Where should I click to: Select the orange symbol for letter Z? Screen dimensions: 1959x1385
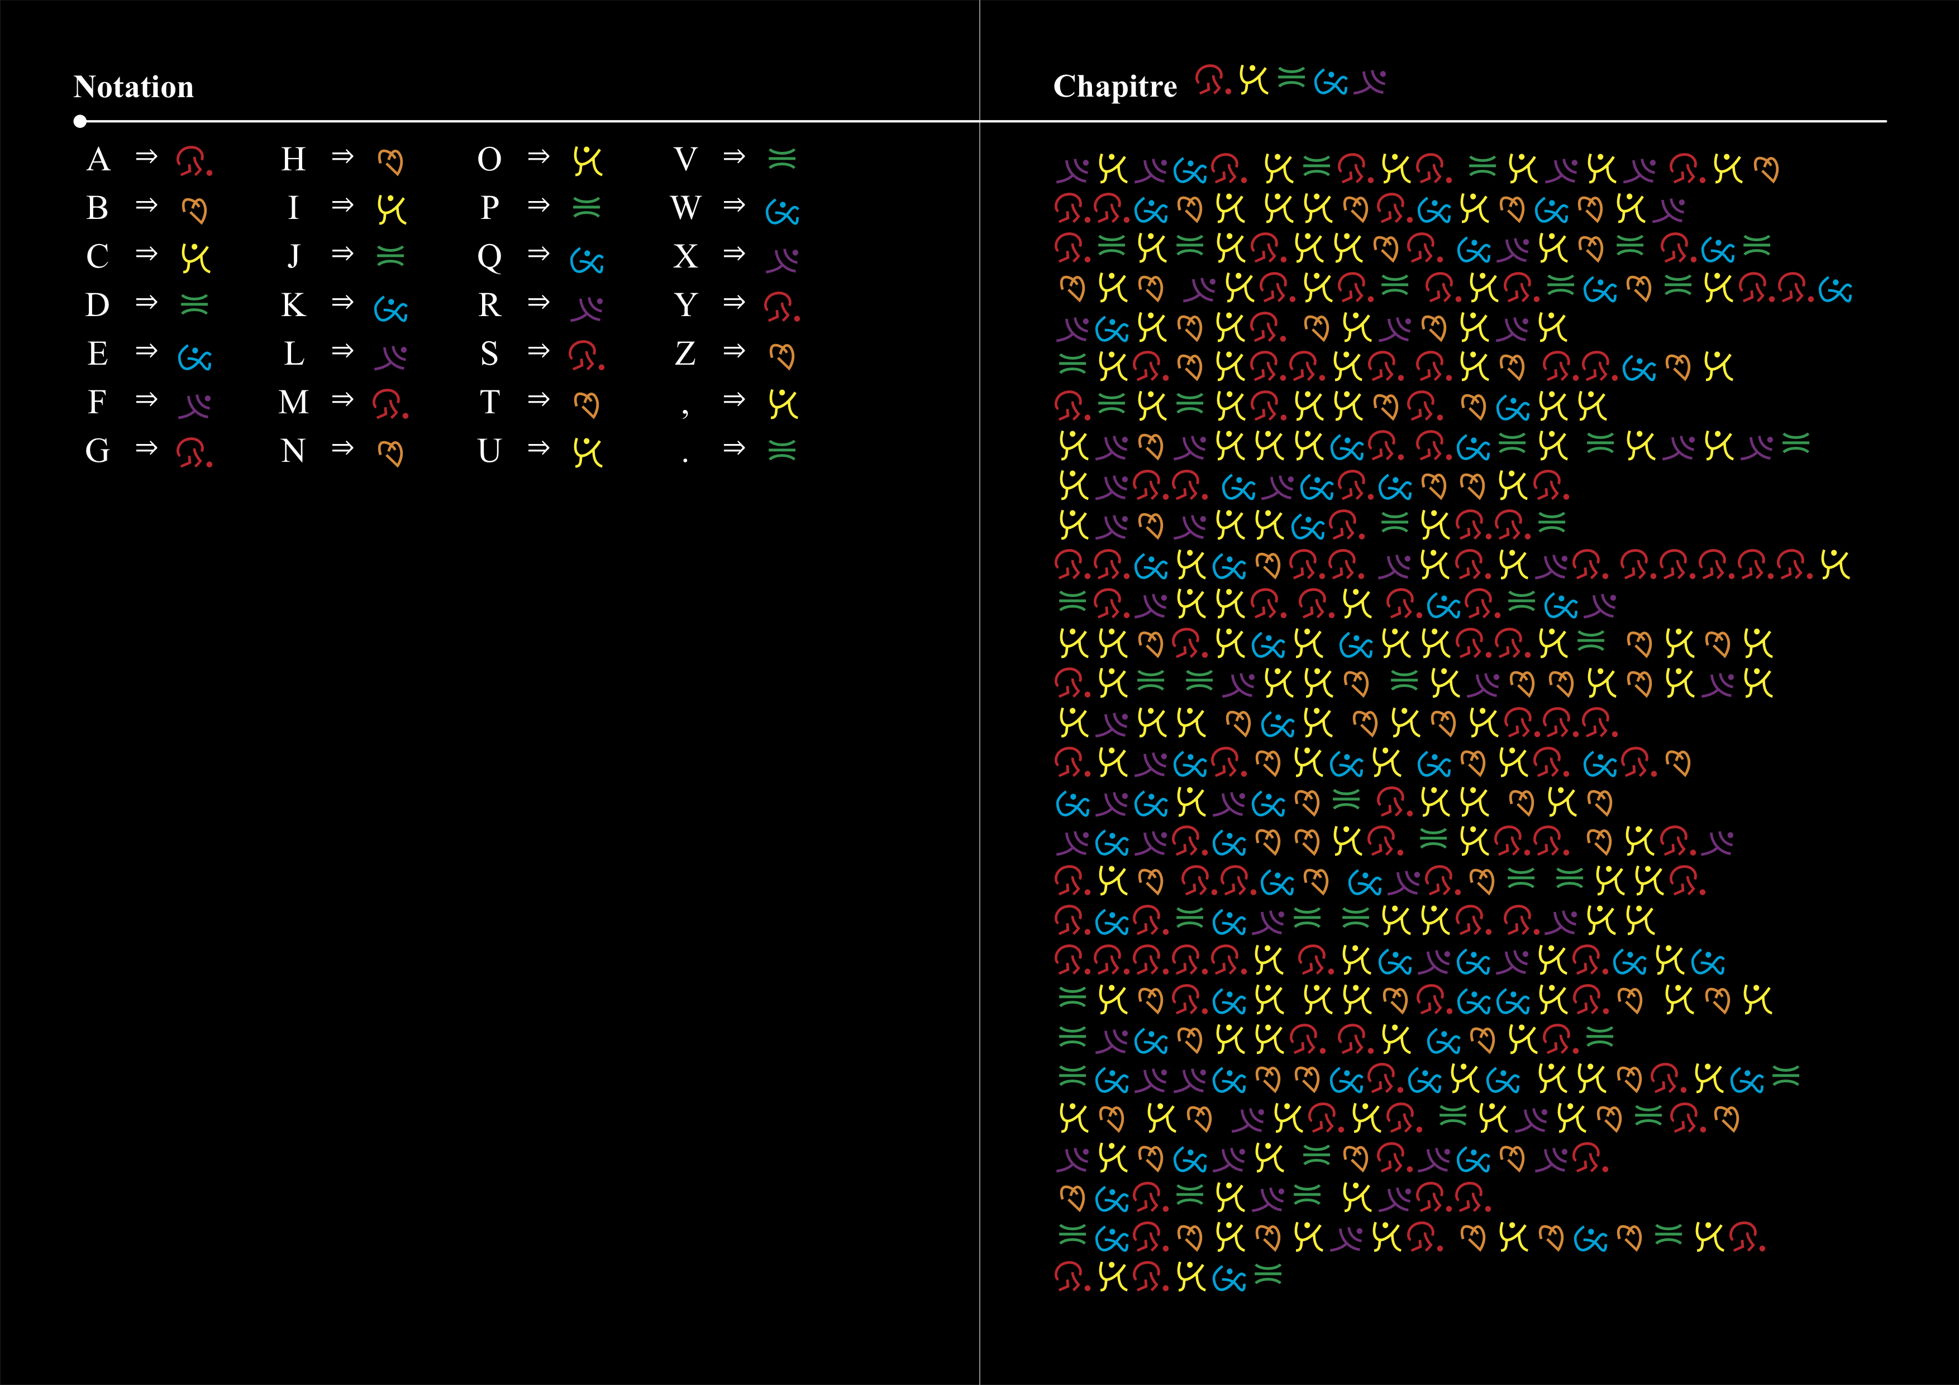tap(781, 355)
